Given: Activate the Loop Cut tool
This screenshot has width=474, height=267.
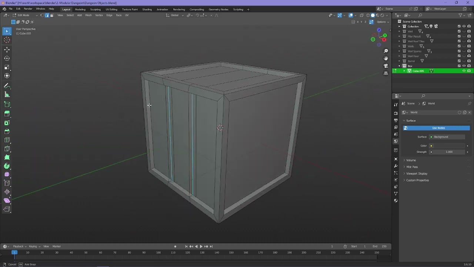Looking at the screenshot, I should tap(7, 140).
